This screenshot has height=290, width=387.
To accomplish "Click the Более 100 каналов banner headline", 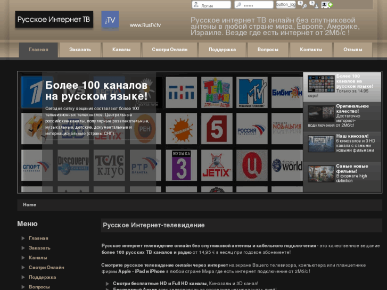I will point(96,90).
